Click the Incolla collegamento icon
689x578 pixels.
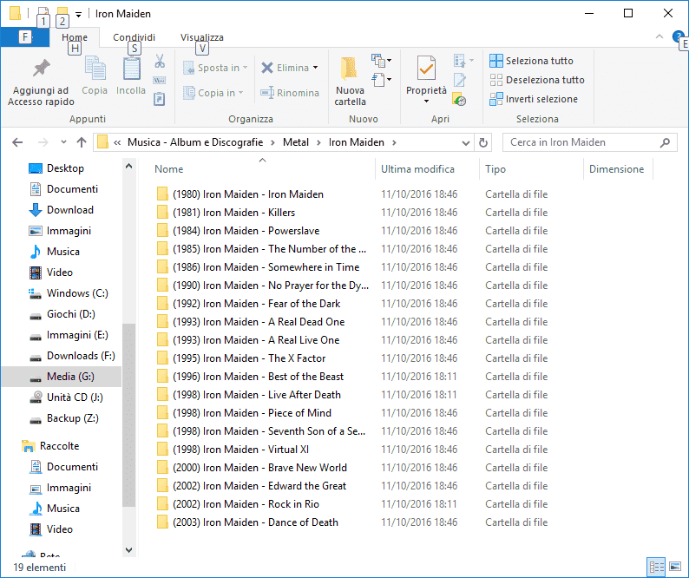[x=160, y=99]
